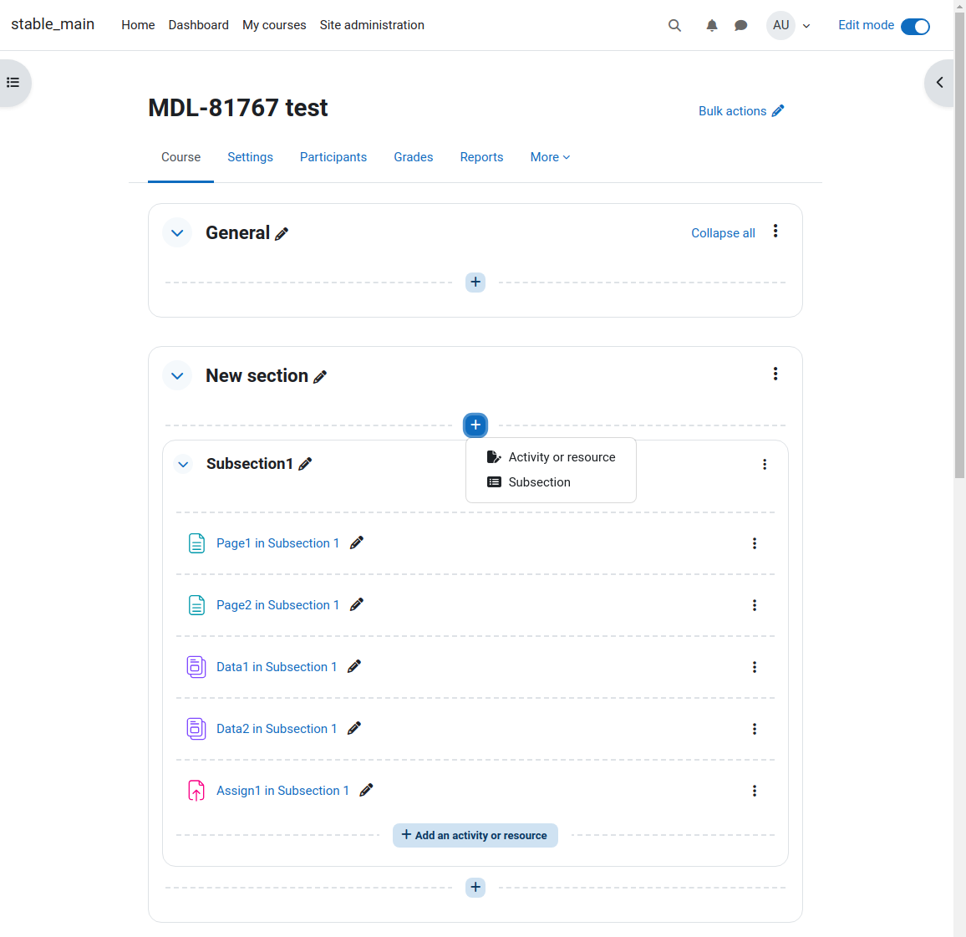This screenshot has width=966, height=937.
Task: Go to Home in top navigation
Action: [138, 25]
